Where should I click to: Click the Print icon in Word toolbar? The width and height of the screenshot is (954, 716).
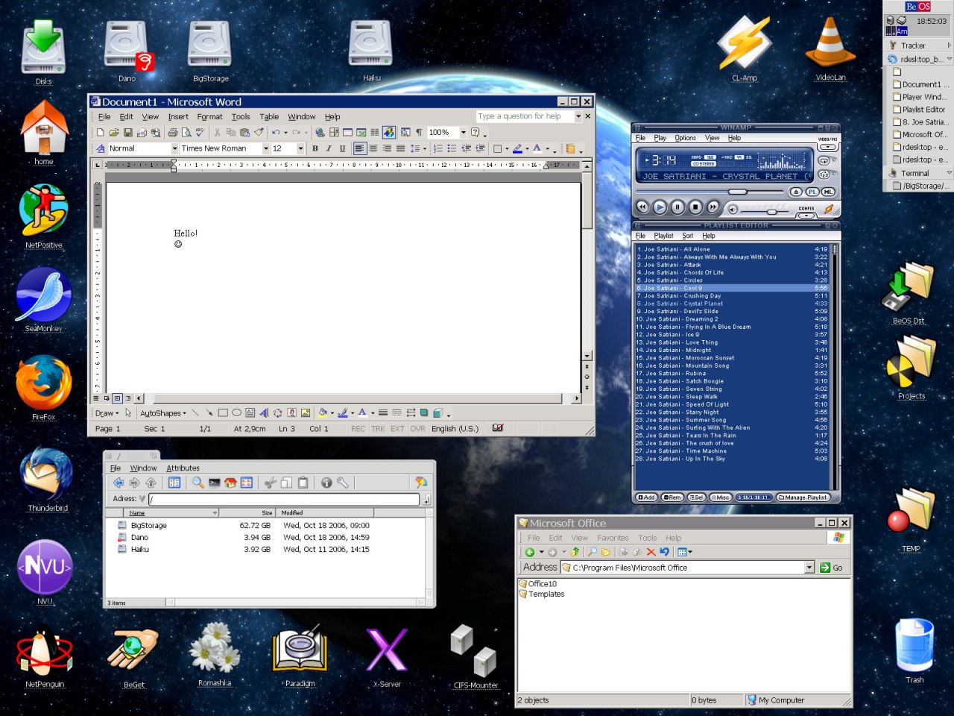(x=173, y=133)
